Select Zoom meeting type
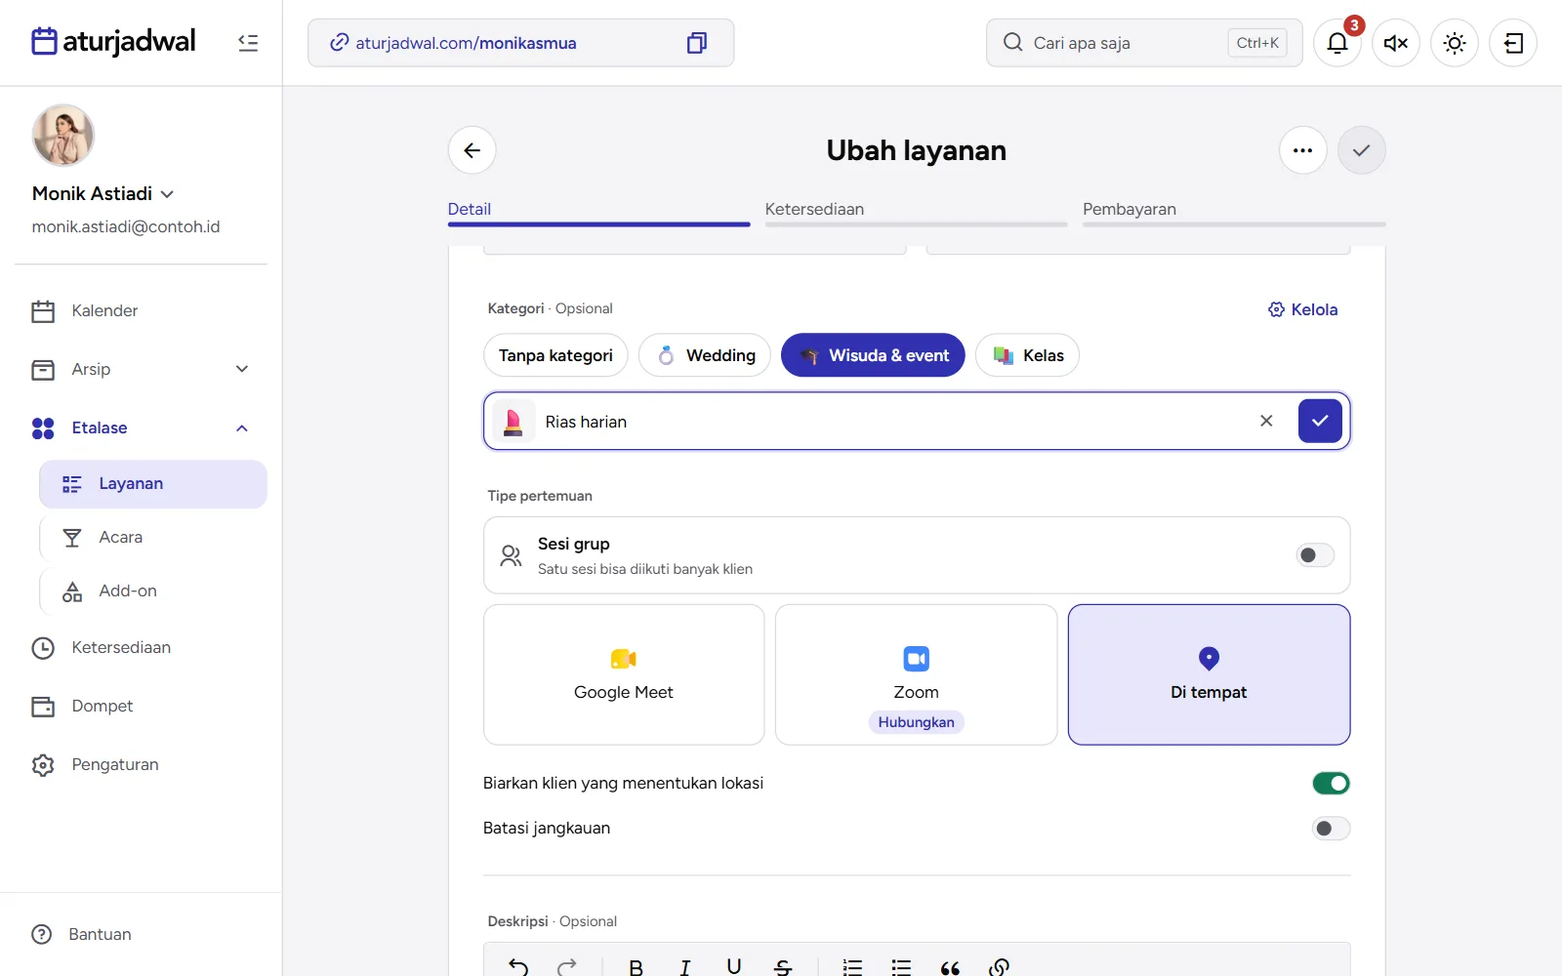 916,674
